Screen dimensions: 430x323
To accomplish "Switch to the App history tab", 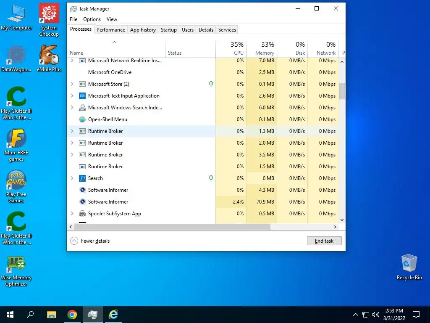I will pyautogui.click(x=143, y=30).
